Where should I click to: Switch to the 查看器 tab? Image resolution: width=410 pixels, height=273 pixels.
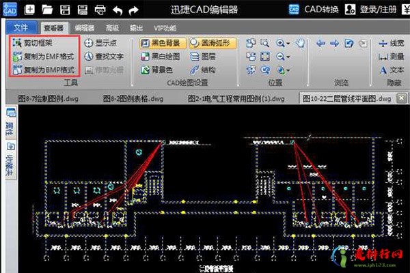click(x=54, y=28)
